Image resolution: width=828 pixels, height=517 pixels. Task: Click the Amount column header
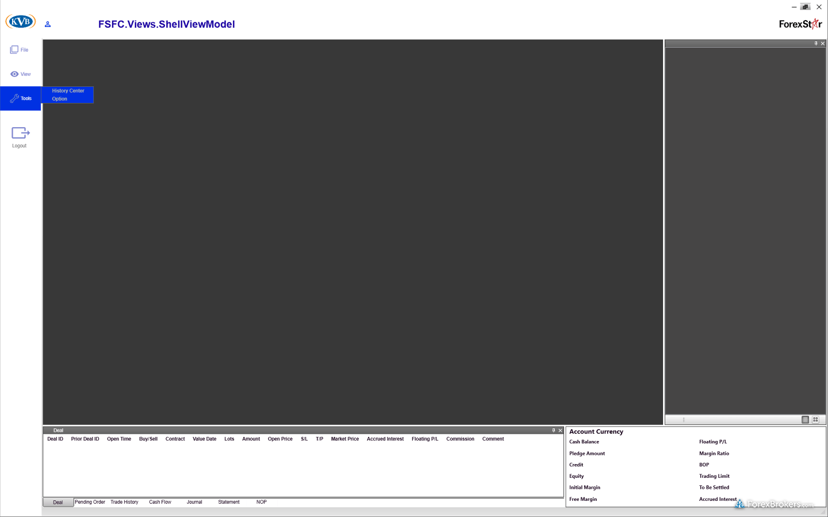tap(251, 439)
